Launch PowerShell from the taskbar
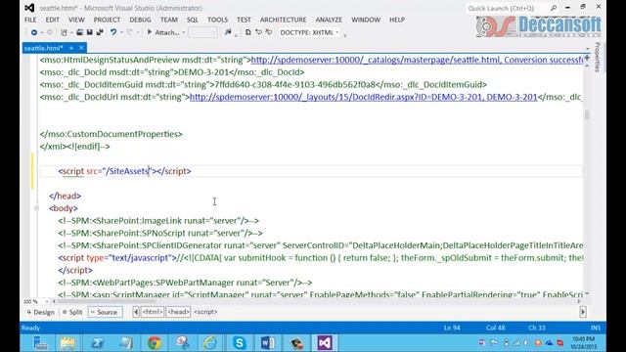The image size is (626, 352). click(97, 343)
